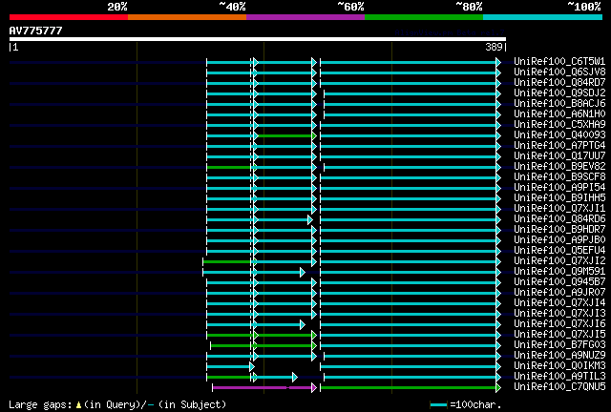This screenshot has height=412, width=611.
Task: Click the red 20% identity legend segment
Action: point(69,17)
